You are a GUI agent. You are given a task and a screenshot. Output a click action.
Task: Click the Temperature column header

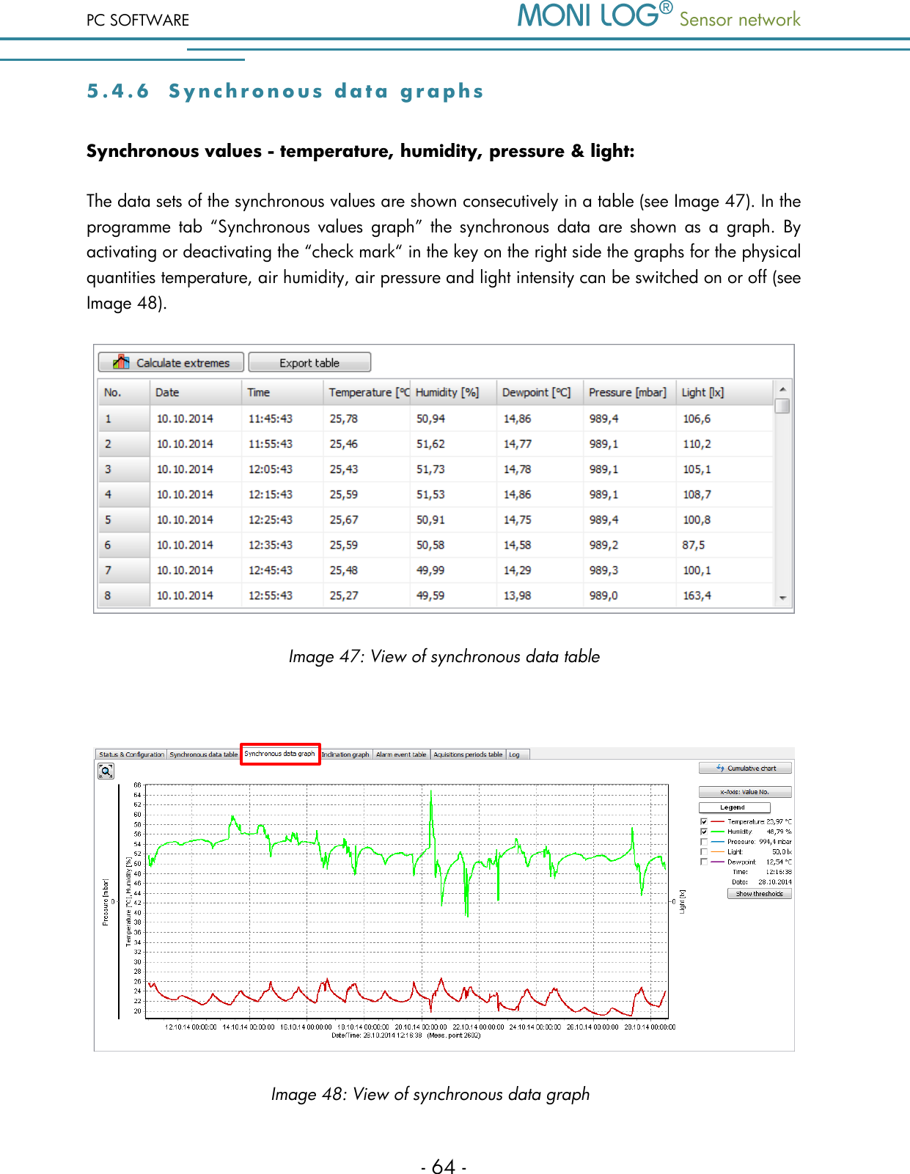point(367,392)
